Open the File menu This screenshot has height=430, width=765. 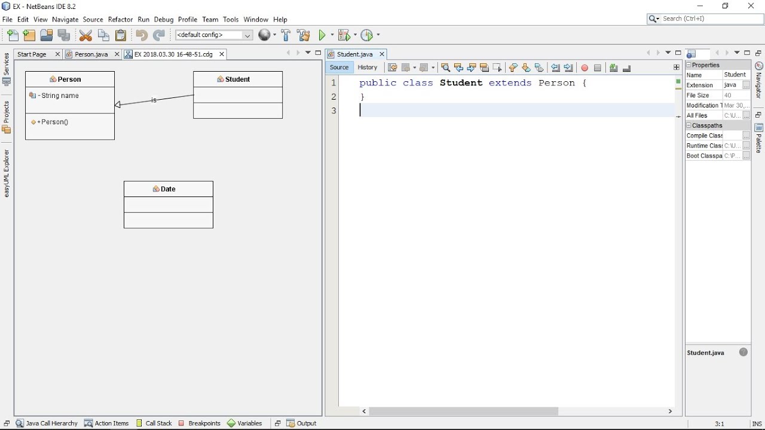tap(7, 19)
